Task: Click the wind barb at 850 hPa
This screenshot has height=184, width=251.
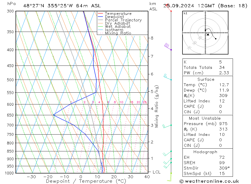Action: pyautogui.click(x=167, y=153)
